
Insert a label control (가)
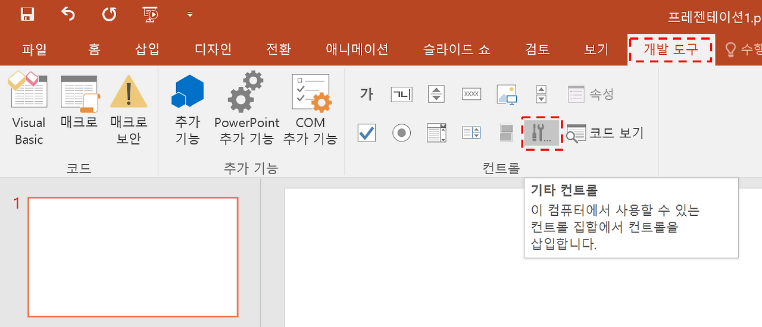coord(367,94)
